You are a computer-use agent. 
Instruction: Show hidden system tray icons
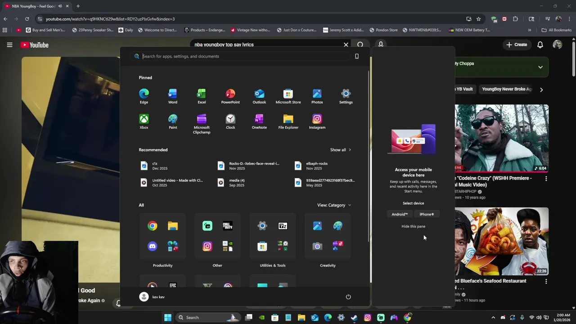pos(493,317)
